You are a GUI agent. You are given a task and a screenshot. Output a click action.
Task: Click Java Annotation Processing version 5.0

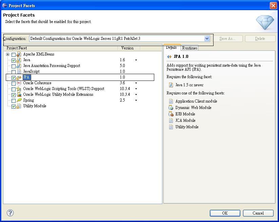[122, 66]
